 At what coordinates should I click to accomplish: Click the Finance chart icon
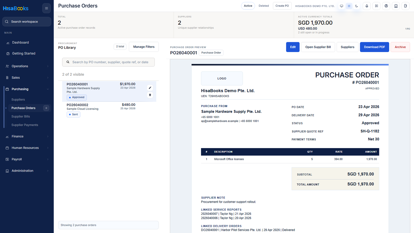[7, 136]
